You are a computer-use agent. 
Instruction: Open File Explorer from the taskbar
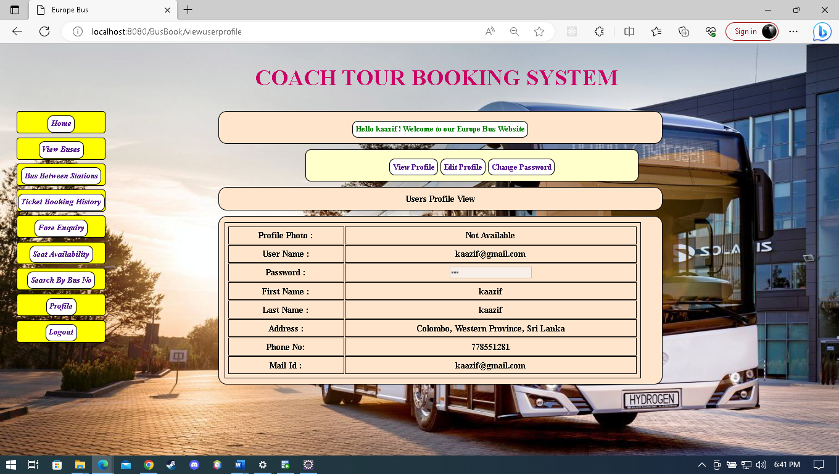pos(80,465)
